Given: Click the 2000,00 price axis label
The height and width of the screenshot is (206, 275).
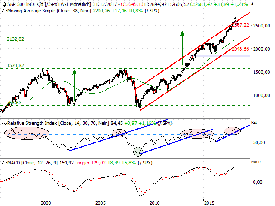Looking at the screenshot, I should click(x=262, y=49).
